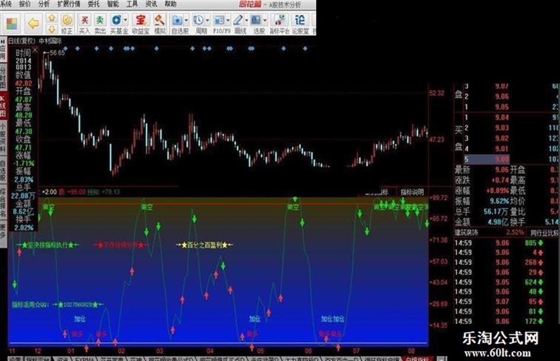Screen dimensions: 560x361
Task: Open the 指标平台 indicator platform icon
Action: pos(279,24)
